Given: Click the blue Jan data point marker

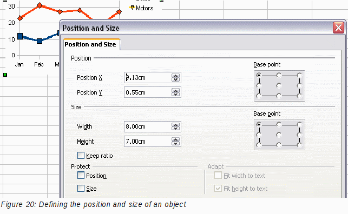Looking at the screenshot, I should (x=20, y=36).
